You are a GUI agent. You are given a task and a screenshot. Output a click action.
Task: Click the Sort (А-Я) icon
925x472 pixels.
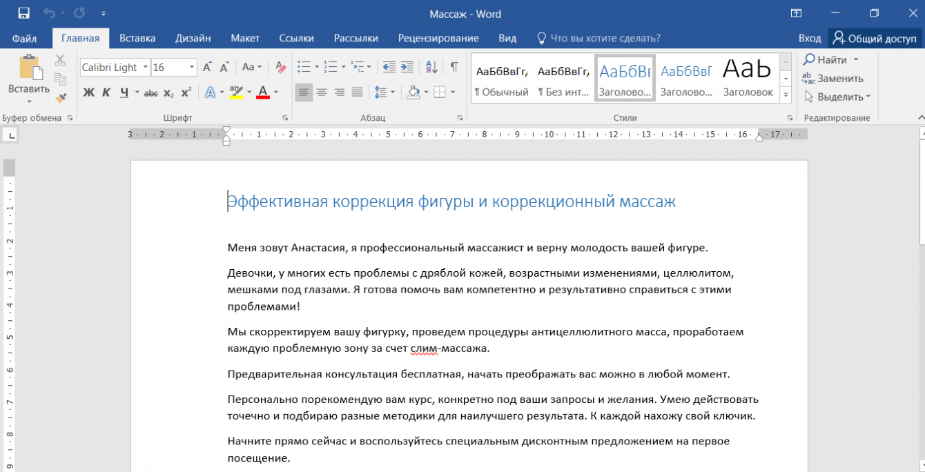coord(431,67)
